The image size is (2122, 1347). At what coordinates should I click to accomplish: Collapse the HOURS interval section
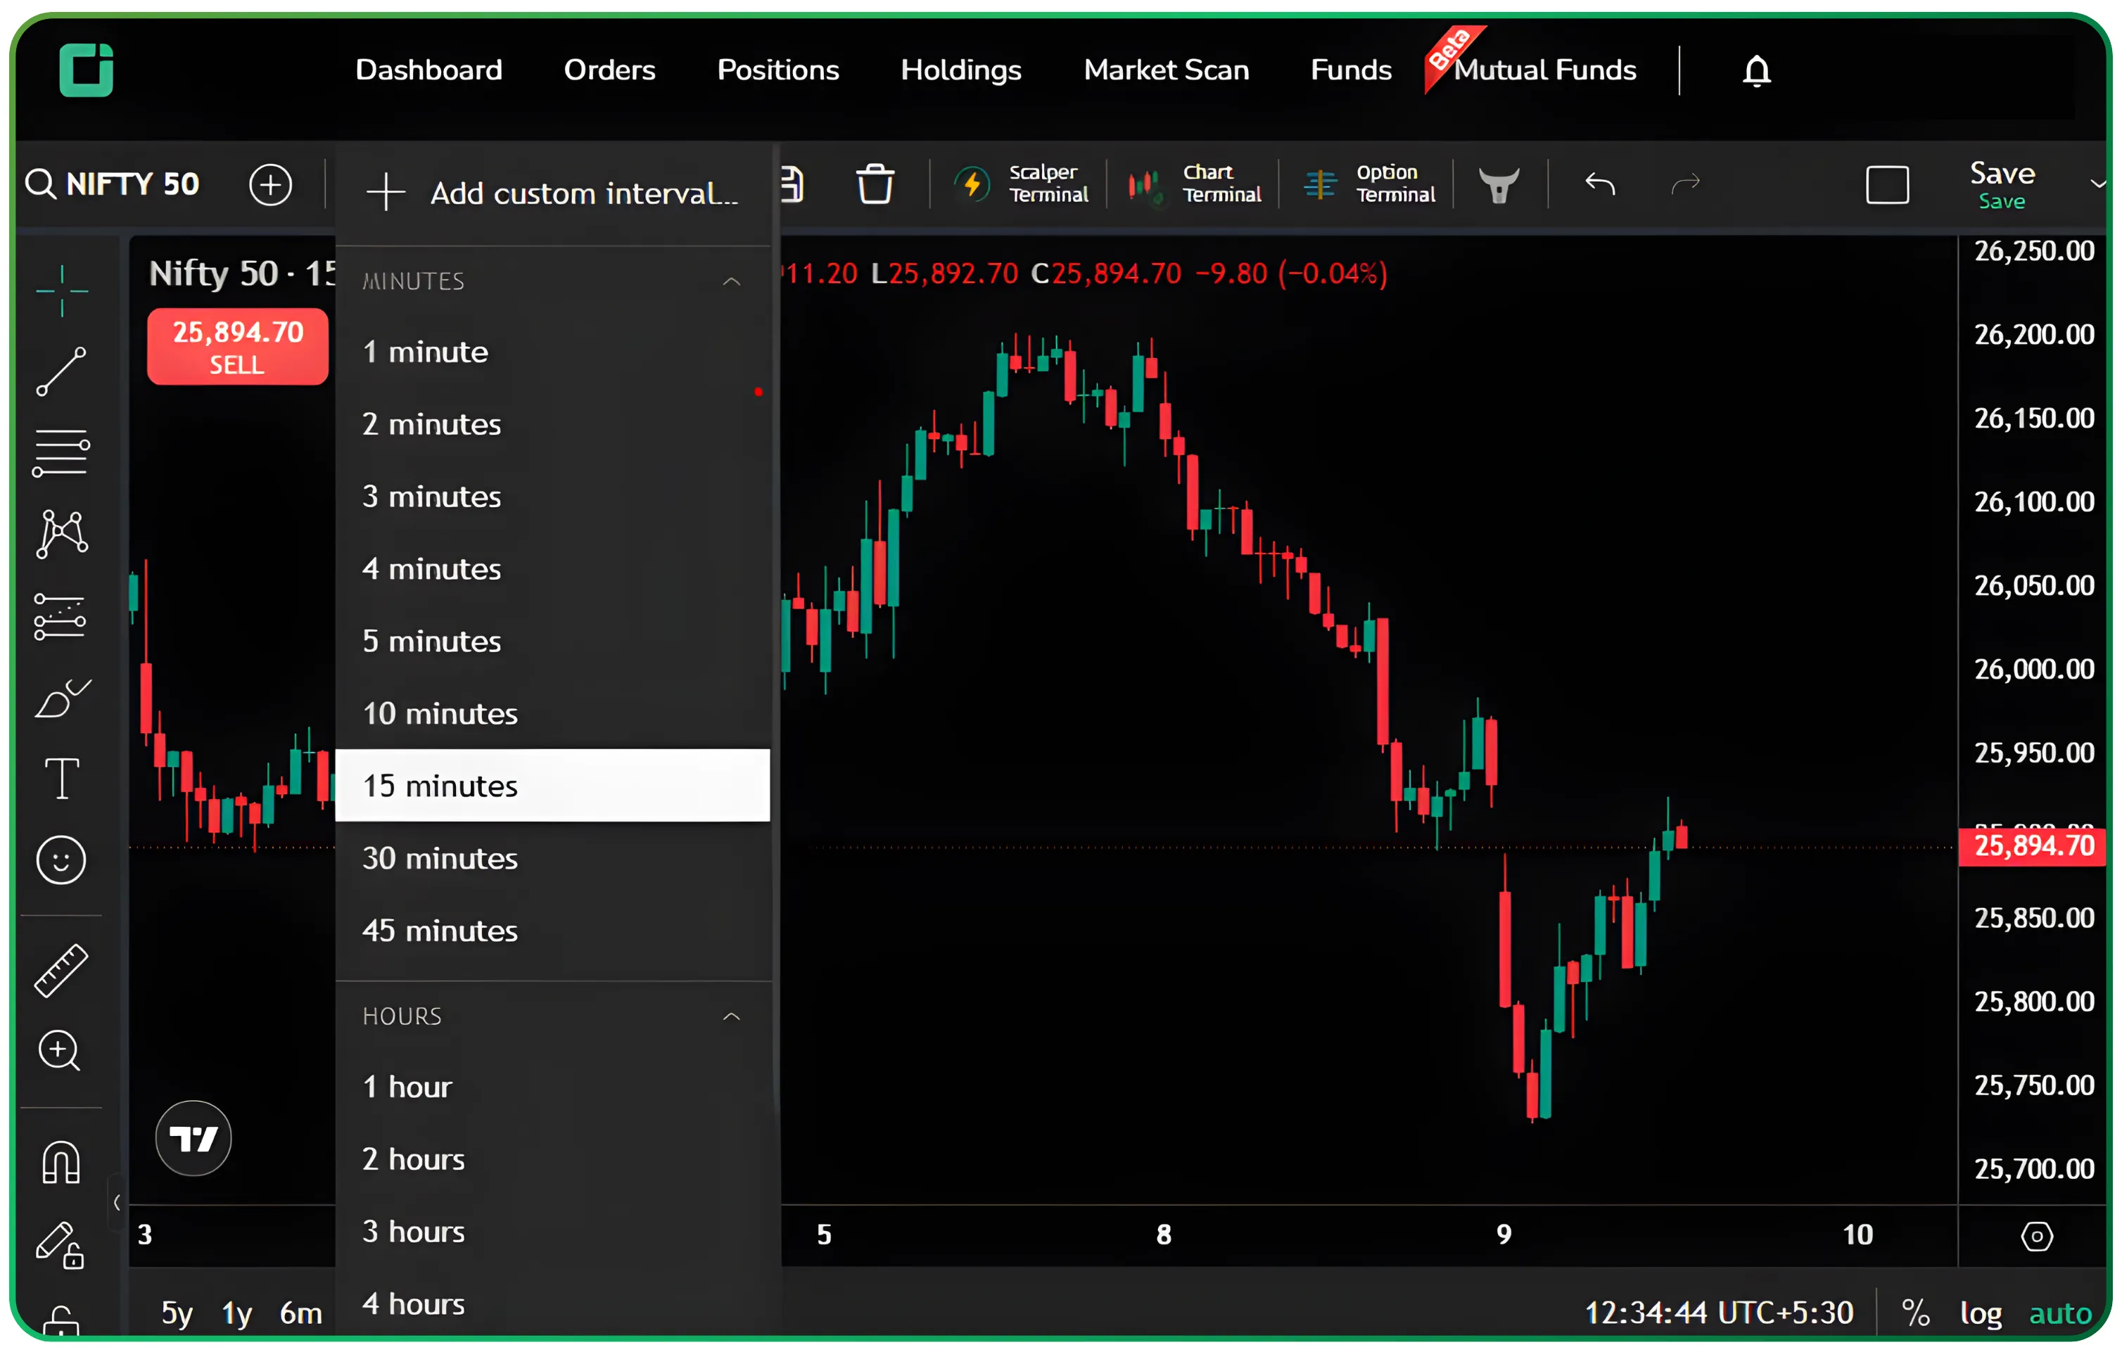(x=732, y=1016)
